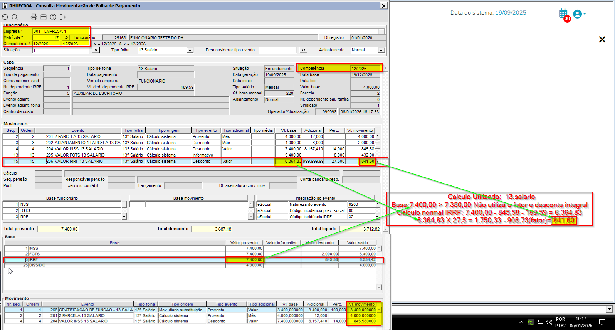This screenshot has width=615, height=330.
Task: Click the Matrícula input field
Action: [46, 38]
